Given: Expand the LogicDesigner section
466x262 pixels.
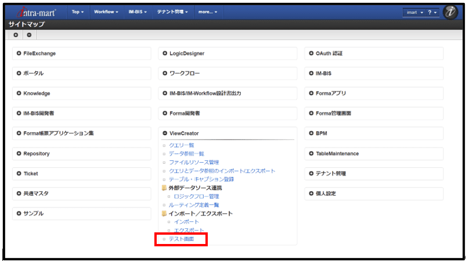Looking at the screenshot, I should click(227, 53).
